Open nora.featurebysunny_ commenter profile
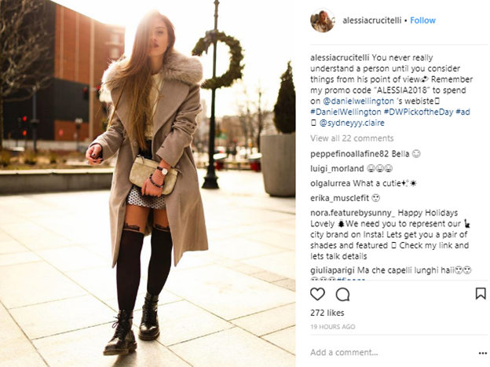The height and width of the screenshot is (367, 490). [x=353, y=213]
